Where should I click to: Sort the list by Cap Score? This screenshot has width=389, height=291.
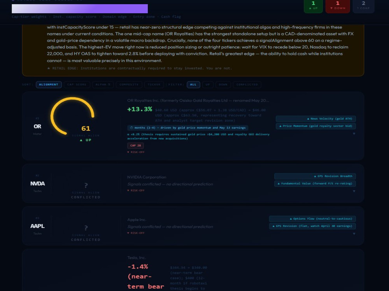[x=77, y=85]
